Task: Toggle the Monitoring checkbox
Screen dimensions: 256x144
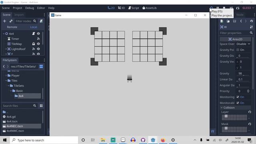Action: click(x=238, y=97)
